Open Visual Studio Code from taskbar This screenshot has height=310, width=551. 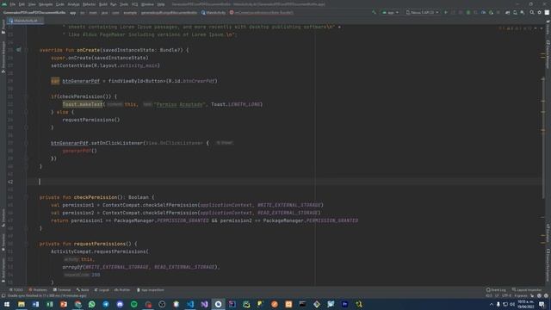(x=190, y=304)
